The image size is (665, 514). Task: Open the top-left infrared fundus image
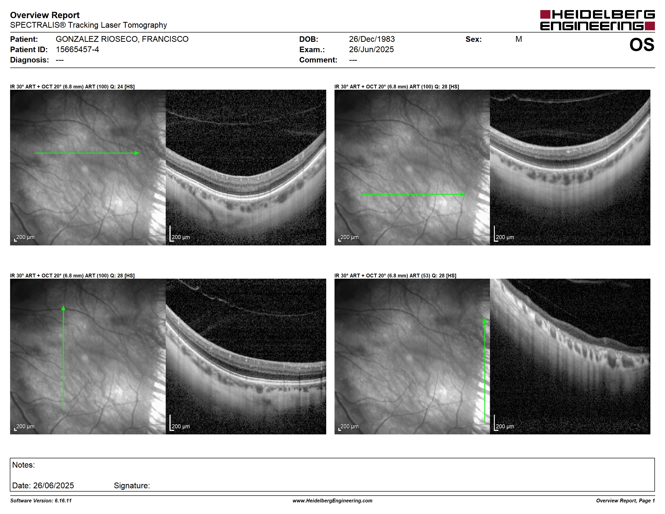pyautogui.click(x=88, y=168)
